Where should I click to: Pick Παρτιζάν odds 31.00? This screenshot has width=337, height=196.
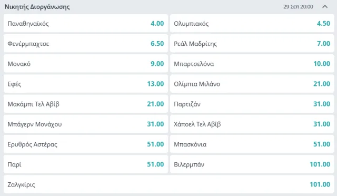tap(252, 104)
